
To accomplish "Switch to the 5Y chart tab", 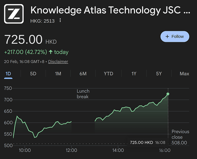I will pos(159,74).
